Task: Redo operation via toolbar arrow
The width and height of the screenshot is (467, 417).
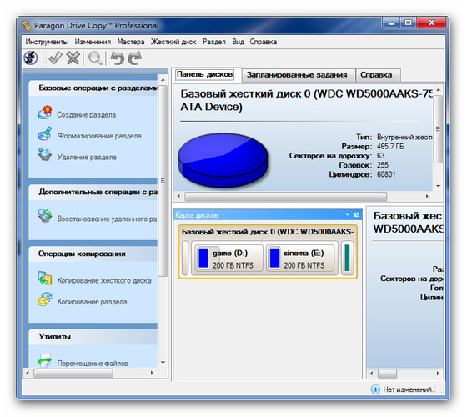Action: coord(135,58)
